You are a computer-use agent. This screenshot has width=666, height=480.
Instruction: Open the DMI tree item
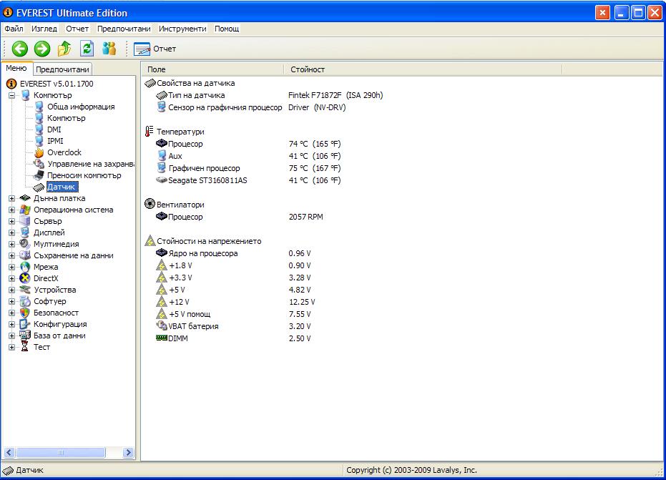point(54,129)
